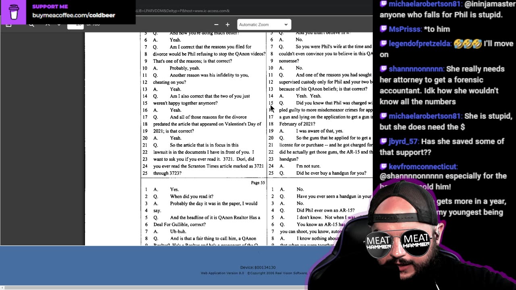Click line 21 'So the article that is in focus'
The width and height of the screenshot is (516, 290).
click(204, 145)
